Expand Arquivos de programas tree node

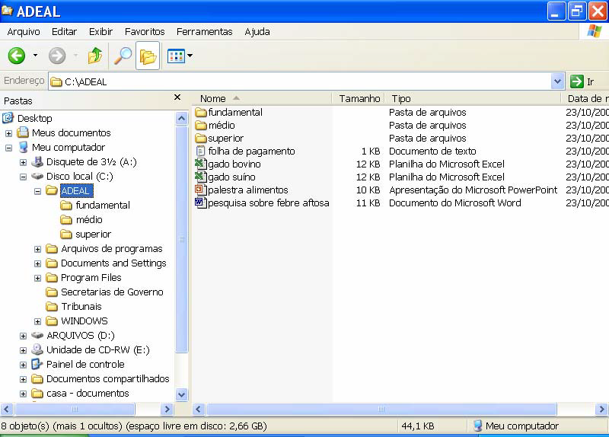tap(37, 249)
